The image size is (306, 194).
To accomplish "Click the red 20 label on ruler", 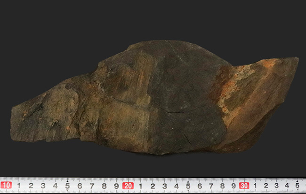I will (x=128, y=186).
